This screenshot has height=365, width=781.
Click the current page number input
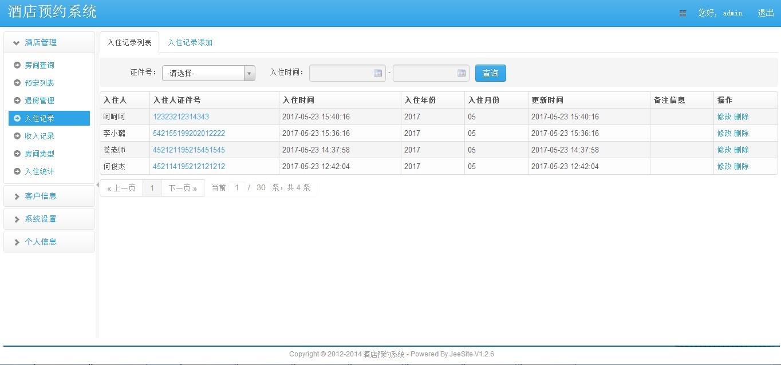(237, 187)
